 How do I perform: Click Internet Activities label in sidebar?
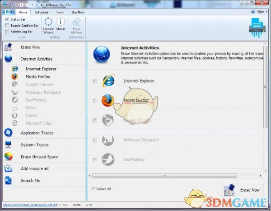pos(37,59)
